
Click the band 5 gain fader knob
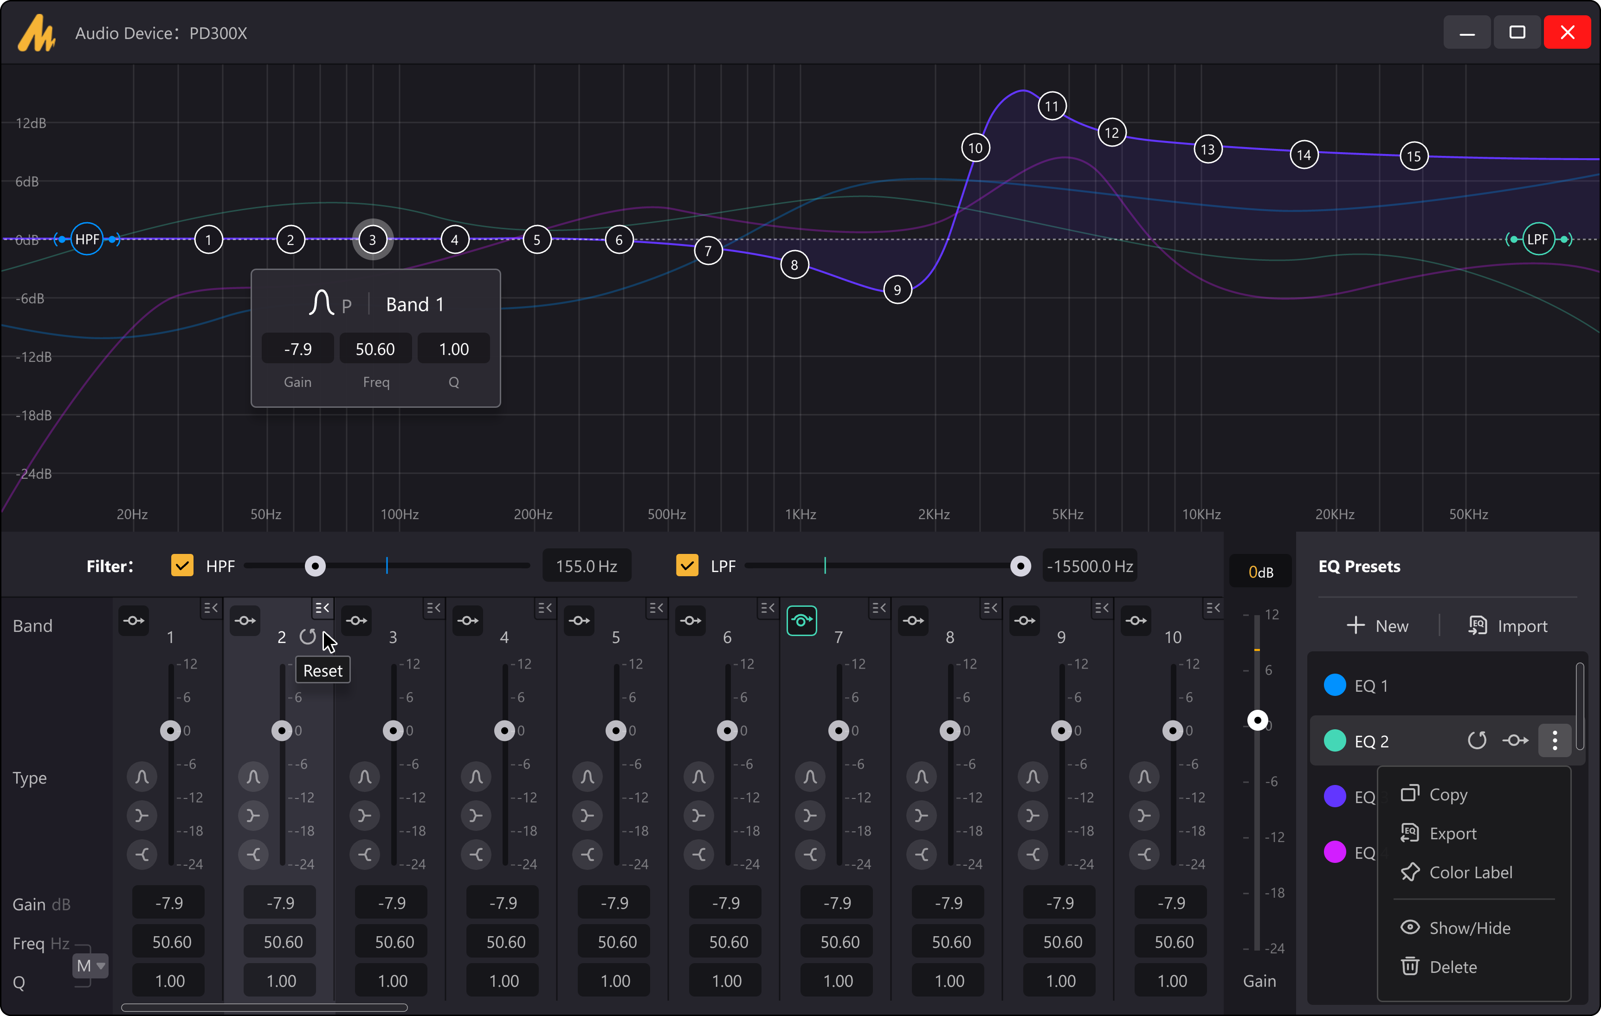(616, 731)
